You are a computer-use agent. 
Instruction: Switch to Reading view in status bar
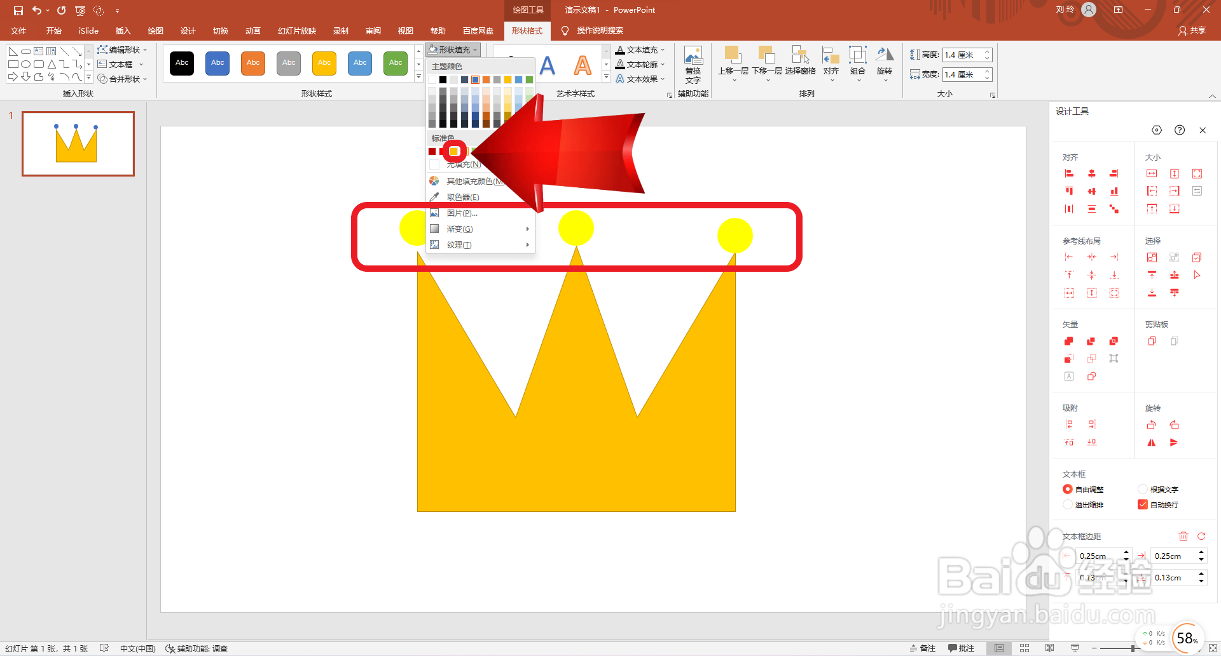pyautogui.click(x=1049, y=648)
